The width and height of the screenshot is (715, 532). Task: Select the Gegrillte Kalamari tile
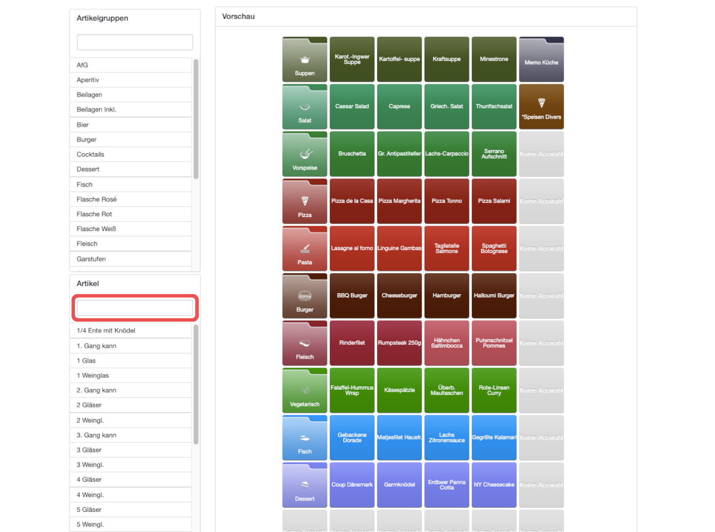494,437
